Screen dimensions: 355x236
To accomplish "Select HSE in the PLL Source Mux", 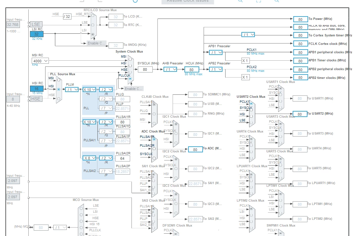I will tap(59, 99).
